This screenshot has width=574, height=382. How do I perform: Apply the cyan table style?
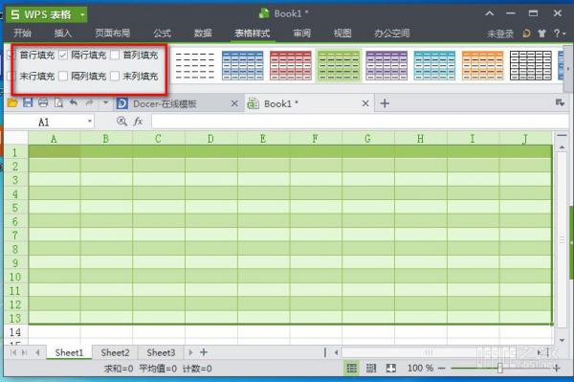tap(434, 65)
